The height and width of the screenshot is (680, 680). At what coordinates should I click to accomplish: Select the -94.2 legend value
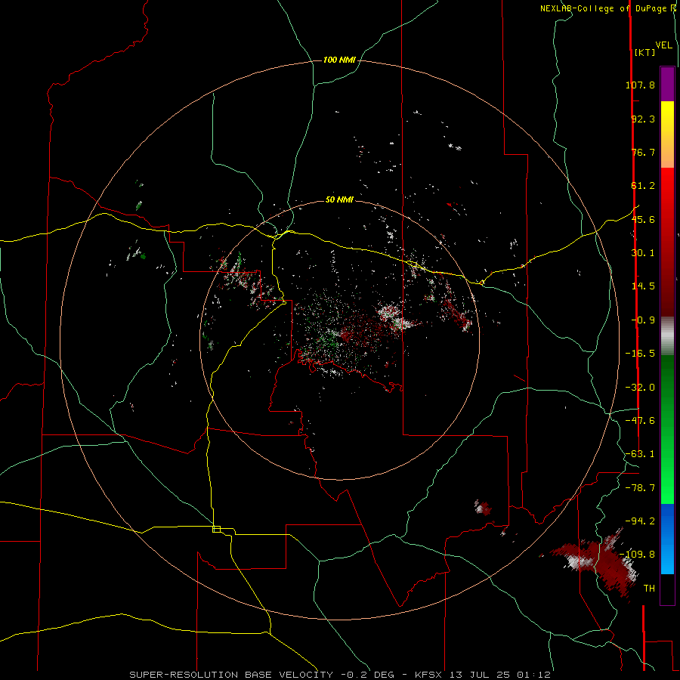pos(640,521)
